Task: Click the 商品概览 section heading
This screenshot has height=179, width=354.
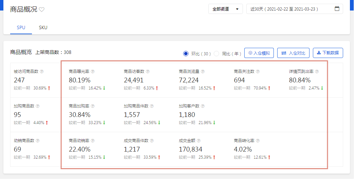Action: (x=21, y=52)
